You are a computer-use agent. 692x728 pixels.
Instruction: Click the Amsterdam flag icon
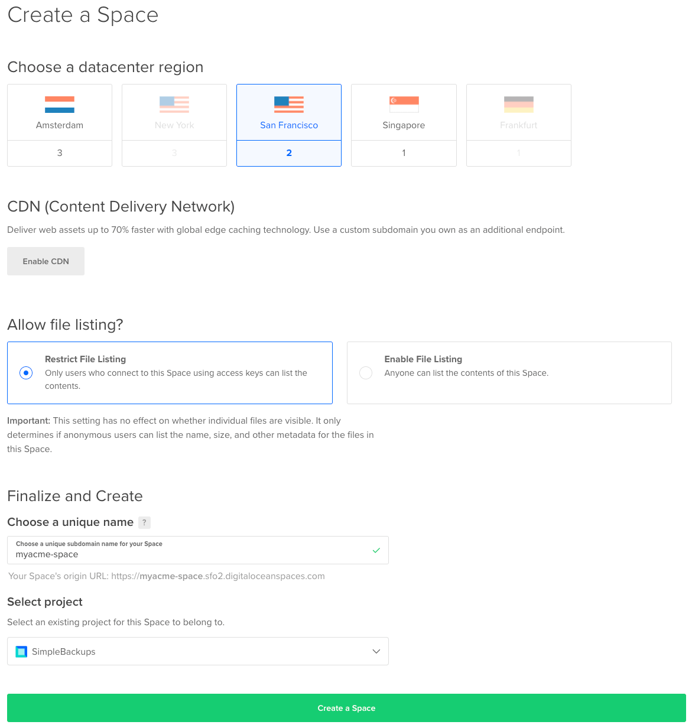tap(59, 104)
